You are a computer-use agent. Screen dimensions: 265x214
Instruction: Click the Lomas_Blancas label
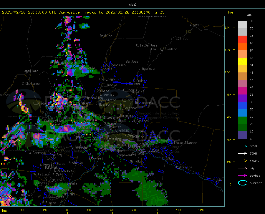(x=185, y=143)
